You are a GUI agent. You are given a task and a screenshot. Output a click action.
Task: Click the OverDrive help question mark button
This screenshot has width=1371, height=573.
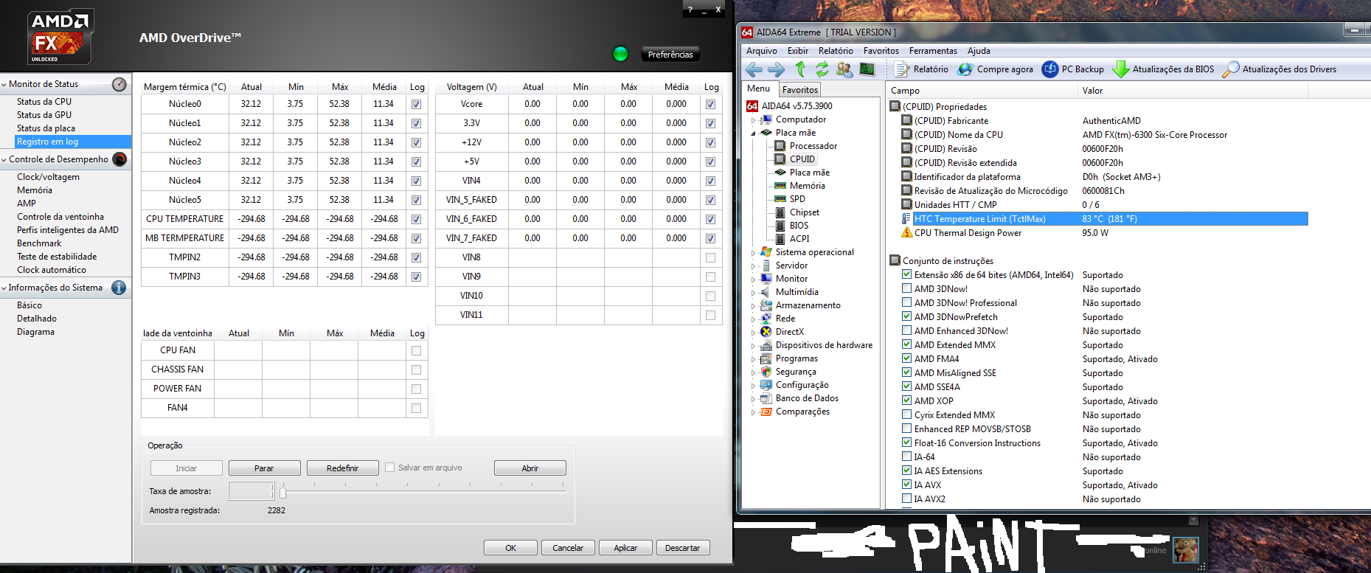click(690, 10)
